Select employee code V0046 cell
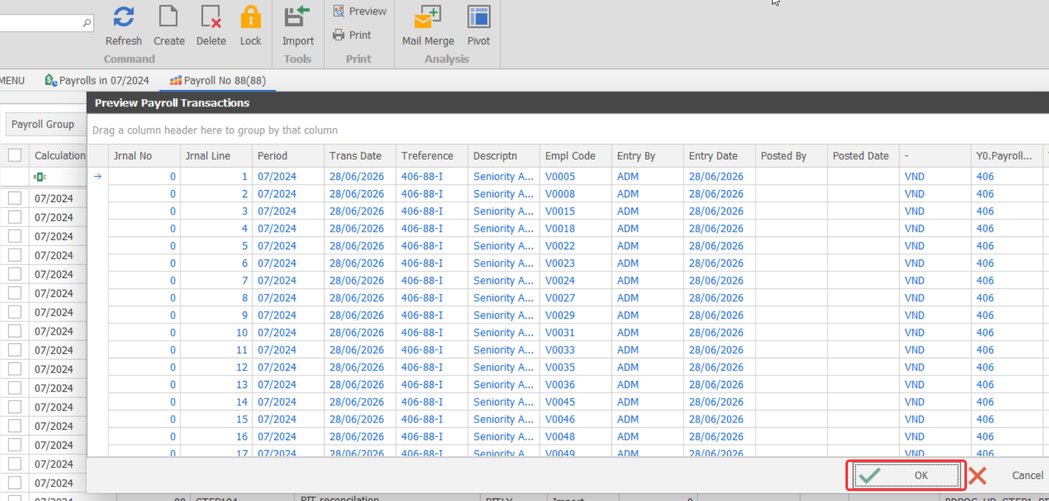The height and width of the screenshot is (501, 1049). tap(576, 419)
